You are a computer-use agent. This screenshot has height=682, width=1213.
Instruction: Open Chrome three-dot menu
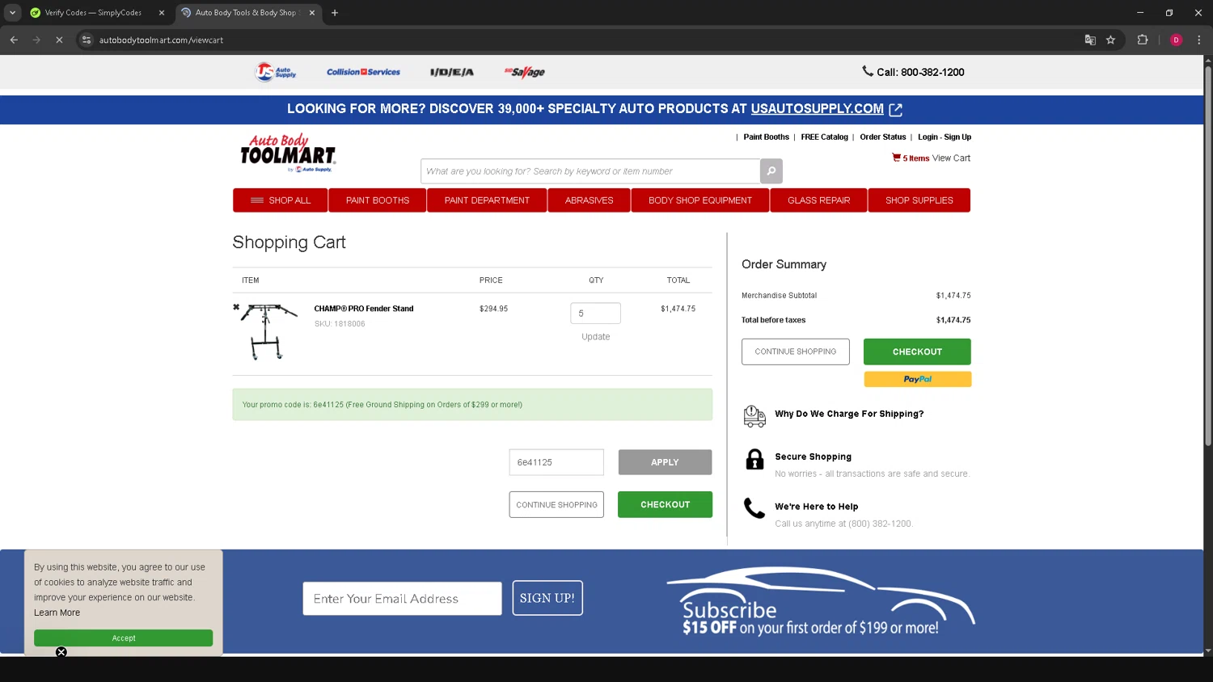[x=1198, y=40]
